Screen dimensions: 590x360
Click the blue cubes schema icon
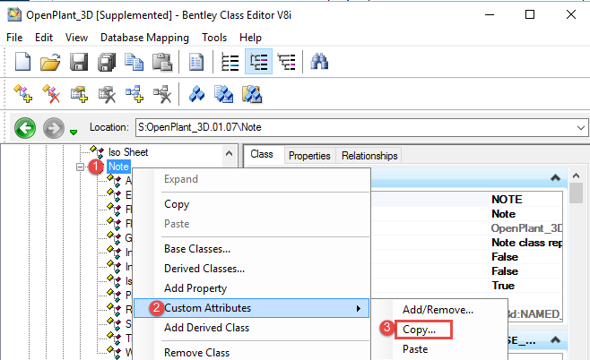(x=196, y=94)
